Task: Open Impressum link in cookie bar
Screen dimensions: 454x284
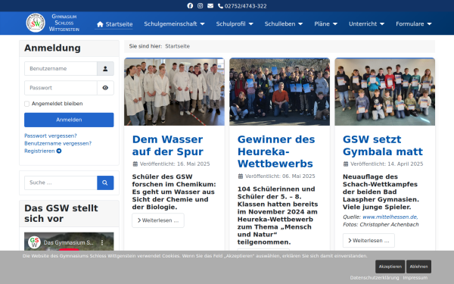Action: 415,278
